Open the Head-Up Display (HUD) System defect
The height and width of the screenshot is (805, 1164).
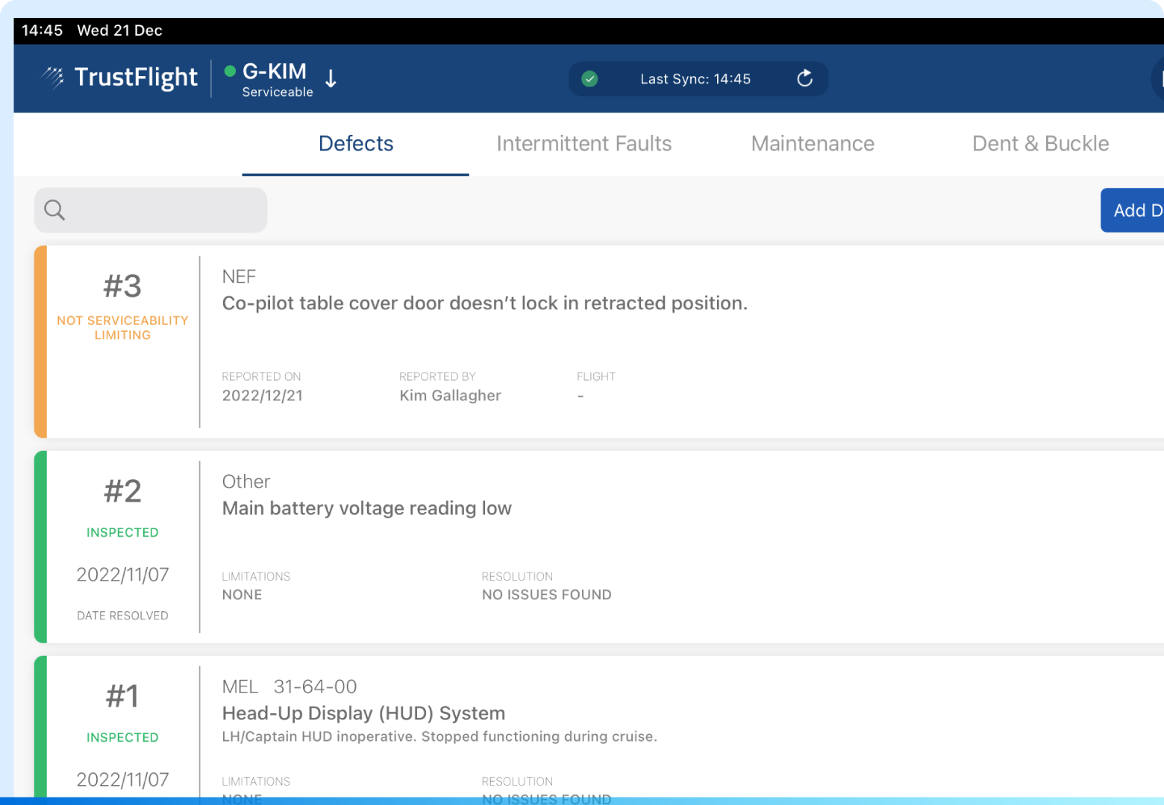(x=363, y=713)
